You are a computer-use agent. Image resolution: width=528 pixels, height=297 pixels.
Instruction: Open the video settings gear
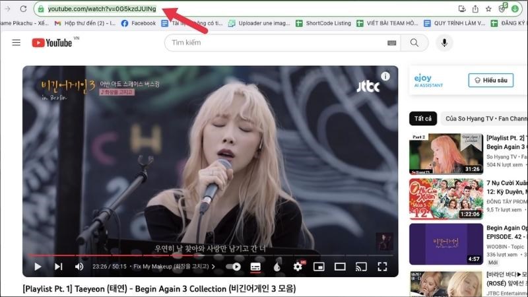[298, 267]
